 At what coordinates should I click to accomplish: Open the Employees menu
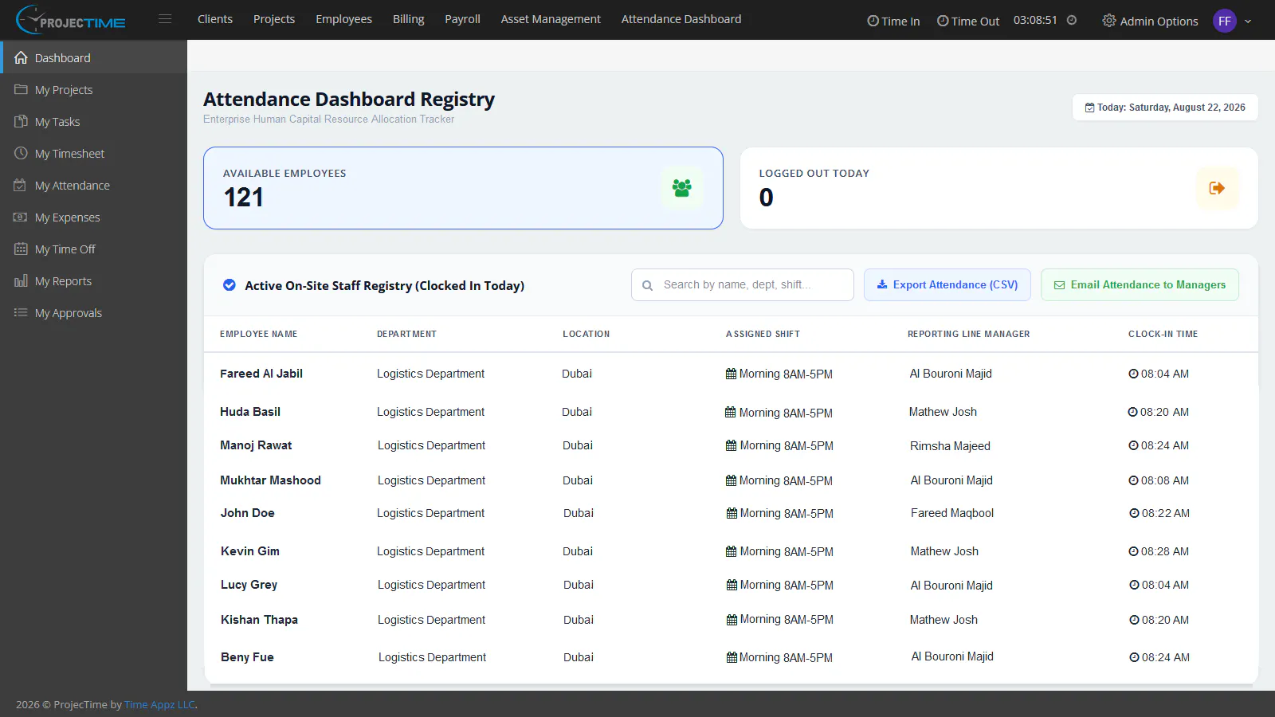(343, 19)
